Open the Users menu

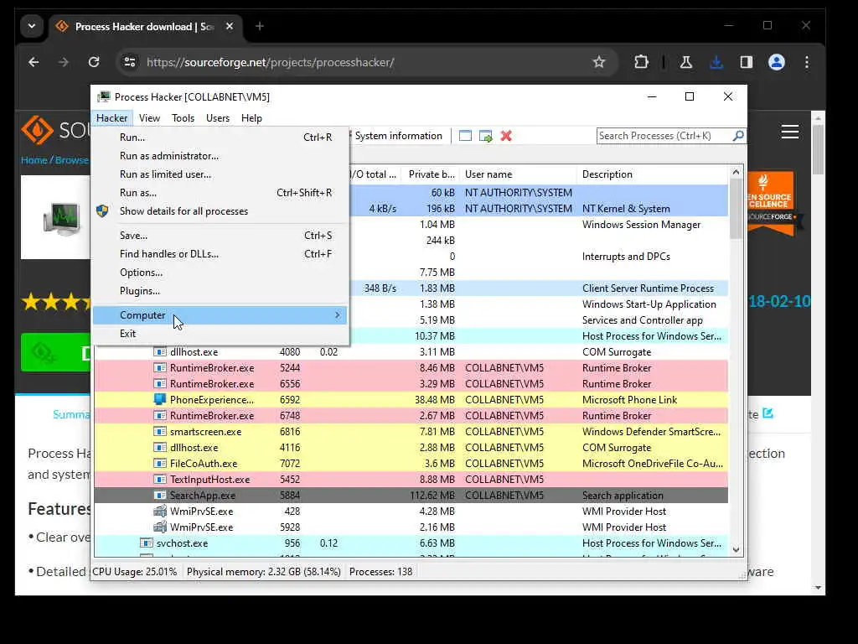(218, 117)
